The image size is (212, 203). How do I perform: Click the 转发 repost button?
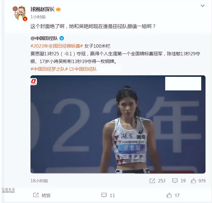click(x=42, y=195)
